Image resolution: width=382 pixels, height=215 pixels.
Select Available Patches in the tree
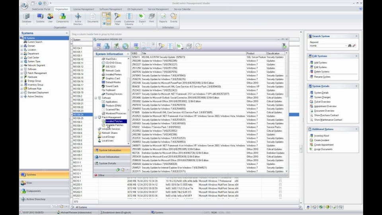[x=114, y=125]
